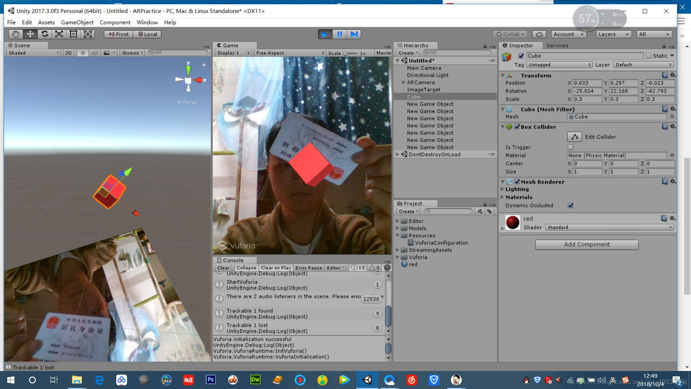Toggle the Scene view lock icon

(204, 64)
